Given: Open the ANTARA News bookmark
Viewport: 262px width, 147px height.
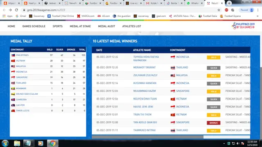Looking at the screenshot, I should pyautogui.click(x=182, y=16).
